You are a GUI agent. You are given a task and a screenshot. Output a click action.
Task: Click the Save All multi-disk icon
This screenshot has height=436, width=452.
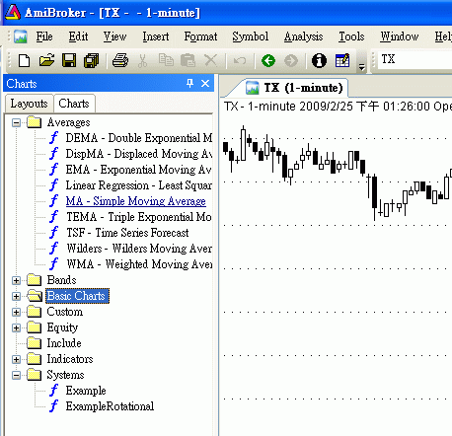[92, 61]
